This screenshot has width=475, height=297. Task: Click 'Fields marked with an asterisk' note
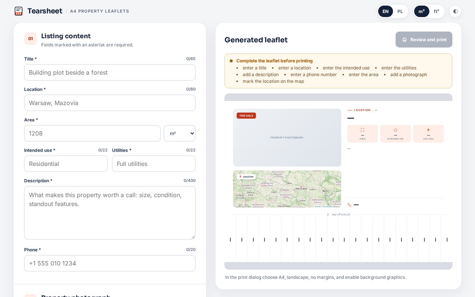coord(87,45)
